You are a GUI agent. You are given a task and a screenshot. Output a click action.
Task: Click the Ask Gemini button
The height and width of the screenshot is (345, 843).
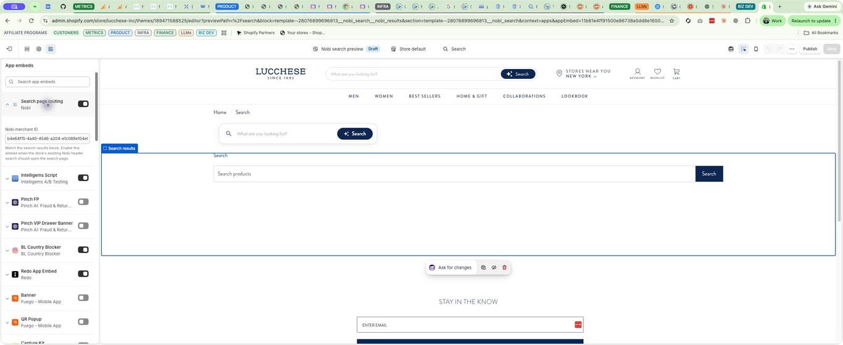click(821, 6)
